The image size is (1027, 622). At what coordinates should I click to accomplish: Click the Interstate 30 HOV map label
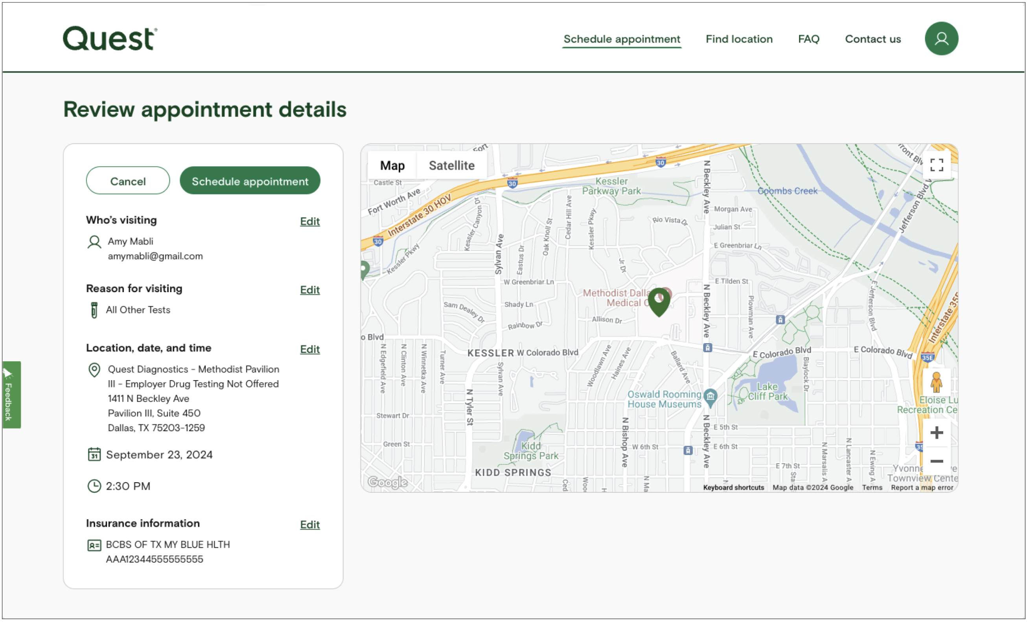point(419,216)
